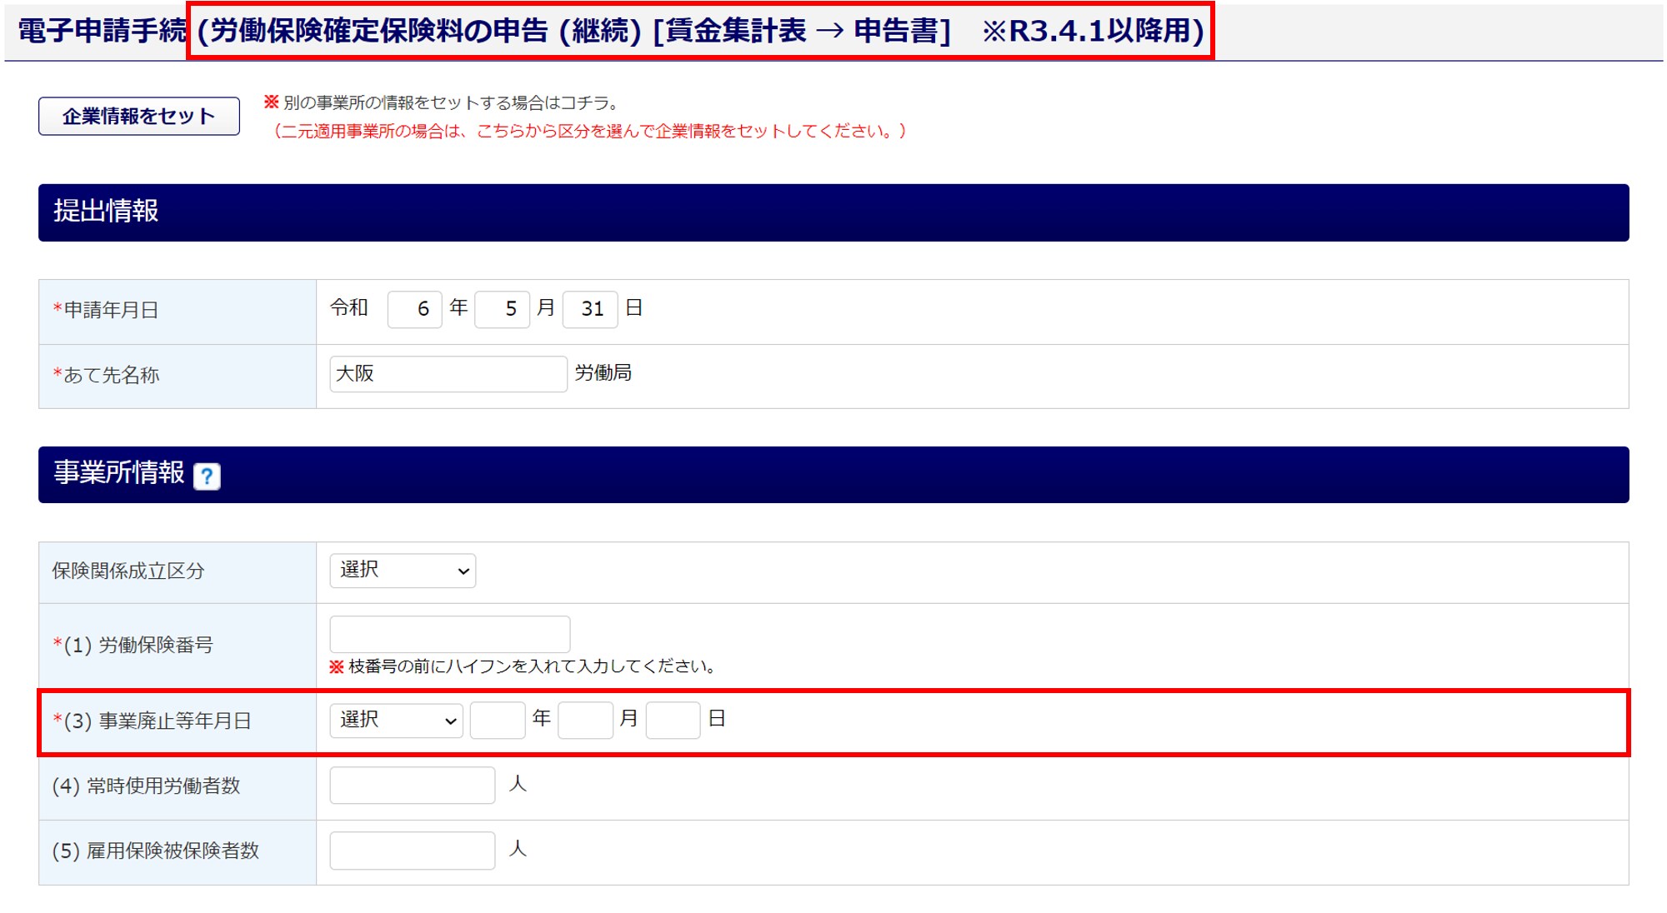
Task: Click the 事業廃止等年月日 month field
Action: [585, 720]
